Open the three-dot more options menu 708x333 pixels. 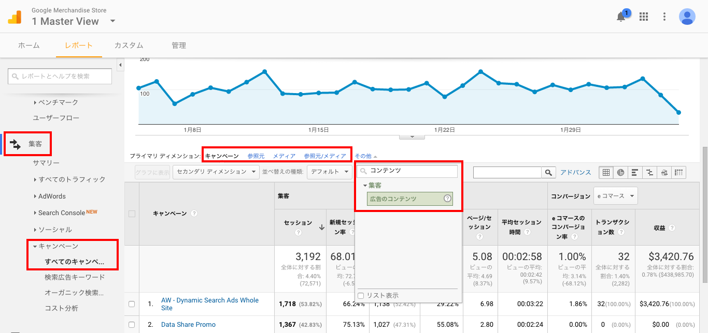point(664,17)
